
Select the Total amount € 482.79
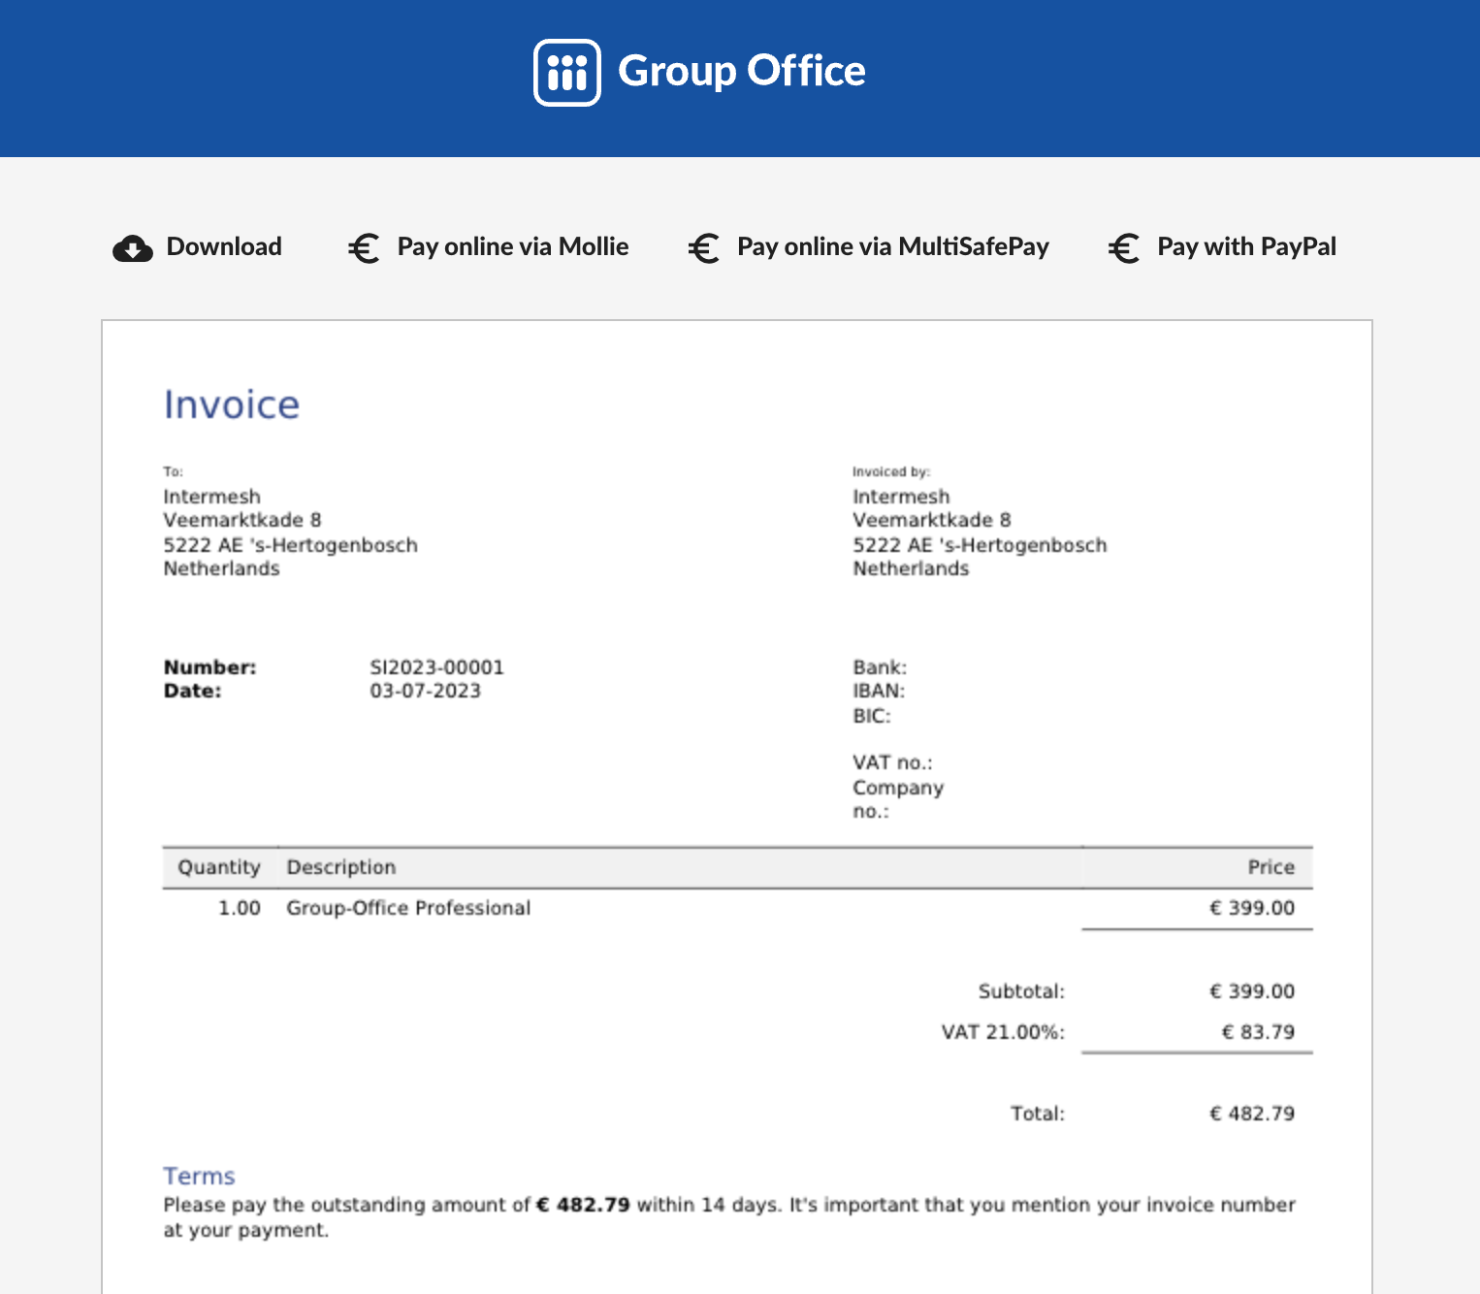tap(1252, 1114)
